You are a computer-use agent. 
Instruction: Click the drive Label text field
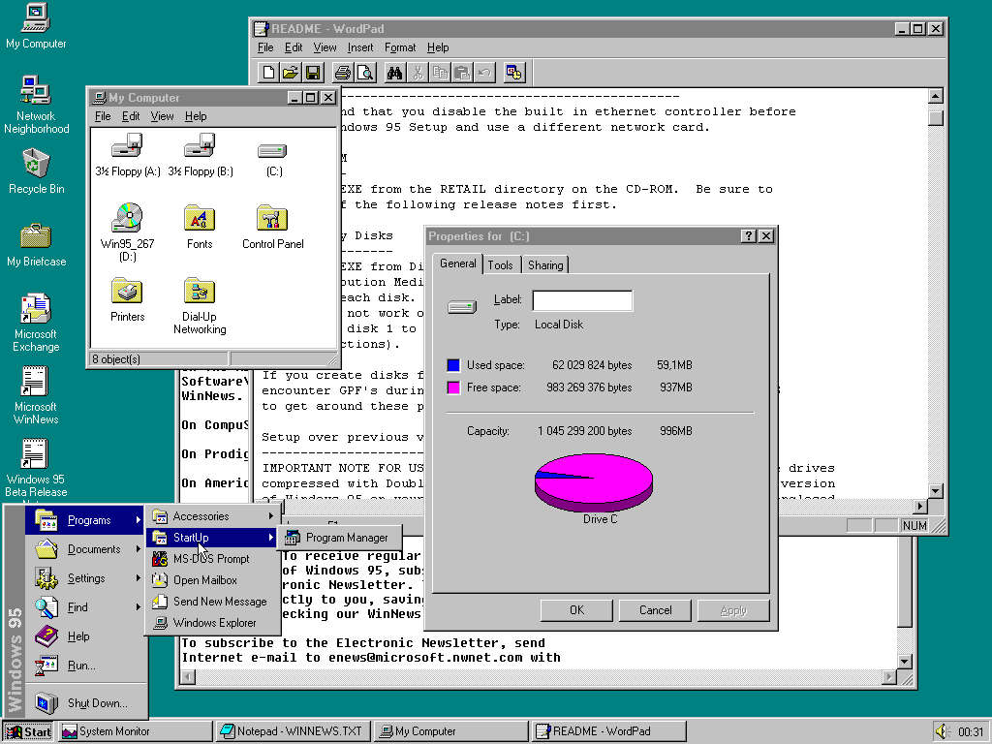582,300
